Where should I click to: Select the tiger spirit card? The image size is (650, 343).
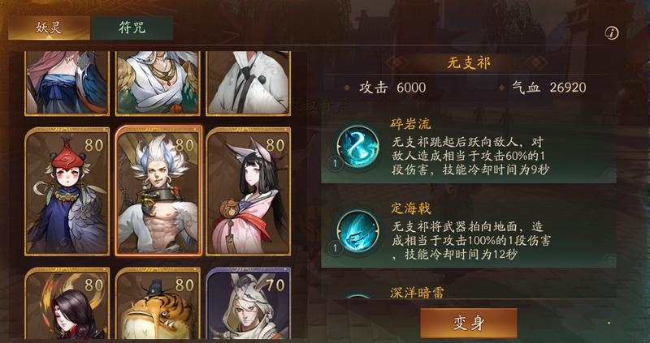click(x=158, y=304)
